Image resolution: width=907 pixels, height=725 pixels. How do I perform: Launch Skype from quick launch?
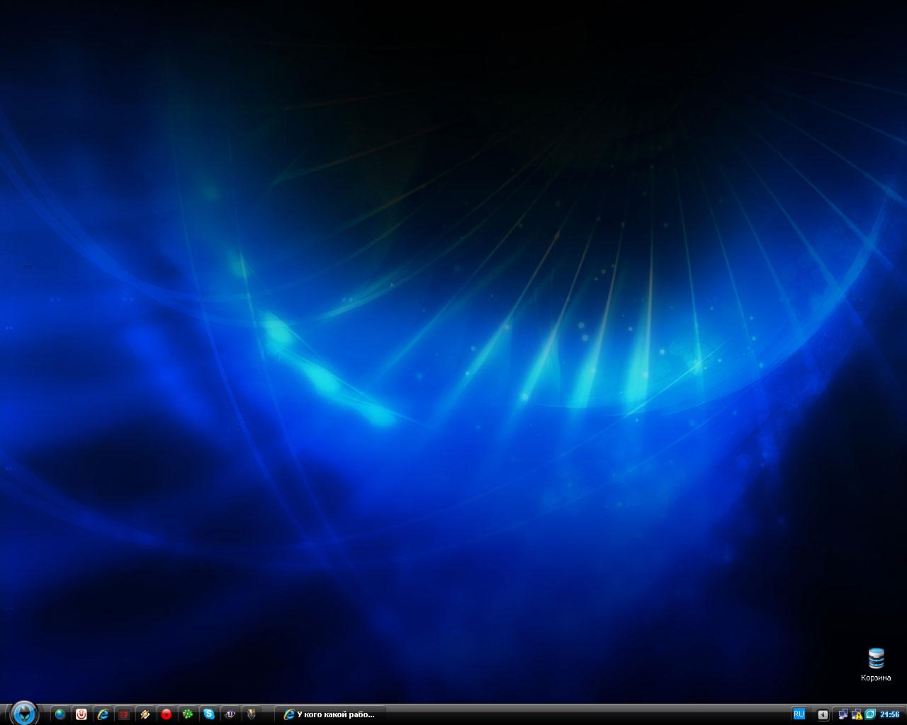[x=209, y=714]
